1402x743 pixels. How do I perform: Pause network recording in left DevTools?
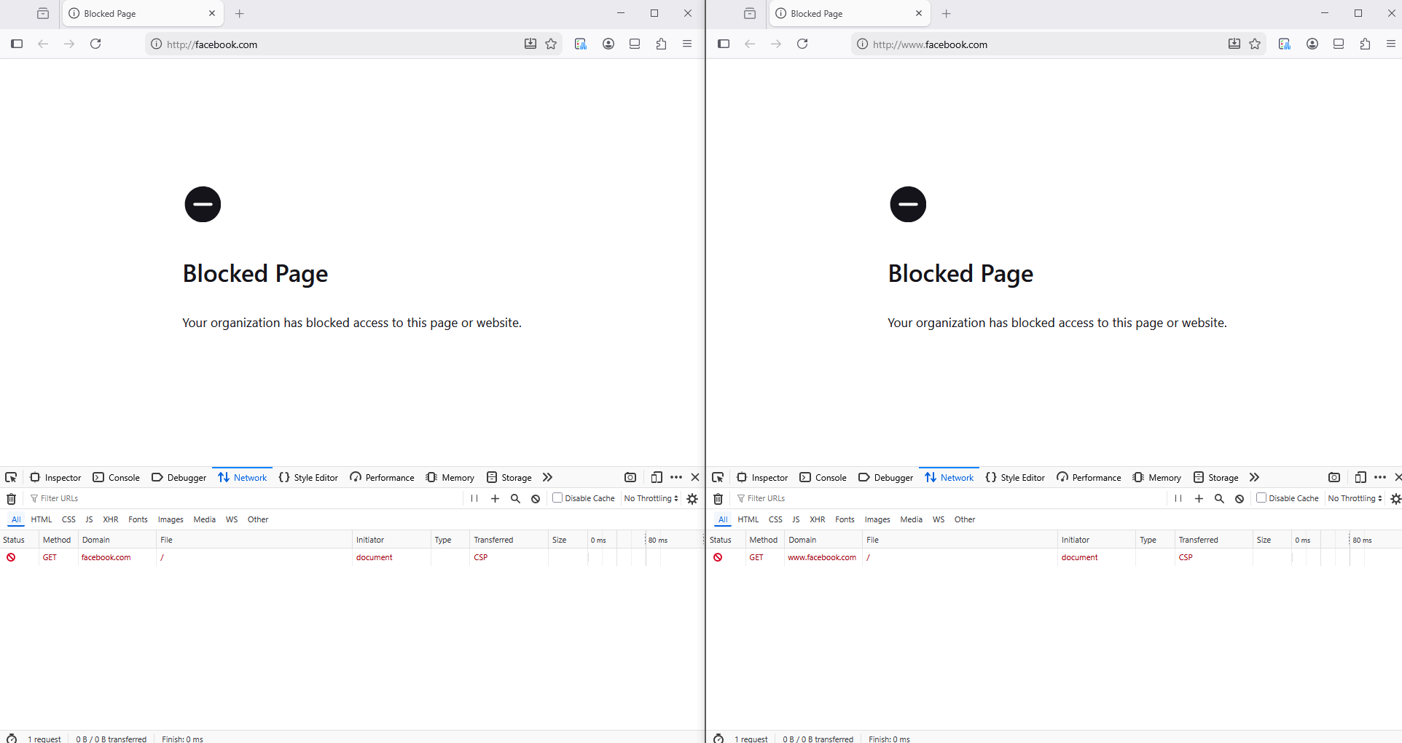click(x=474, y=498)
